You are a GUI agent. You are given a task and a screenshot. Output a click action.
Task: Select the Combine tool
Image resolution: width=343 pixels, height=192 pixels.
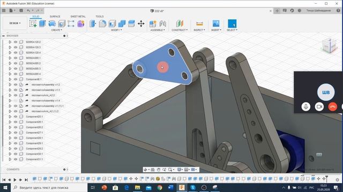[x=122, y=23]
